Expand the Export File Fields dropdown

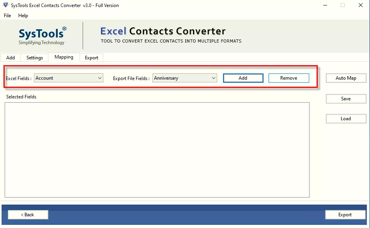point(213,78)
